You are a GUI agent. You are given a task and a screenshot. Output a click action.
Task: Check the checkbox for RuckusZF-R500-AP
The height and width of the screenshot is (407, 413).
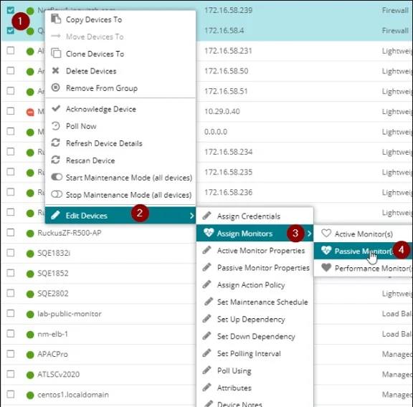[x=11, y=232]
